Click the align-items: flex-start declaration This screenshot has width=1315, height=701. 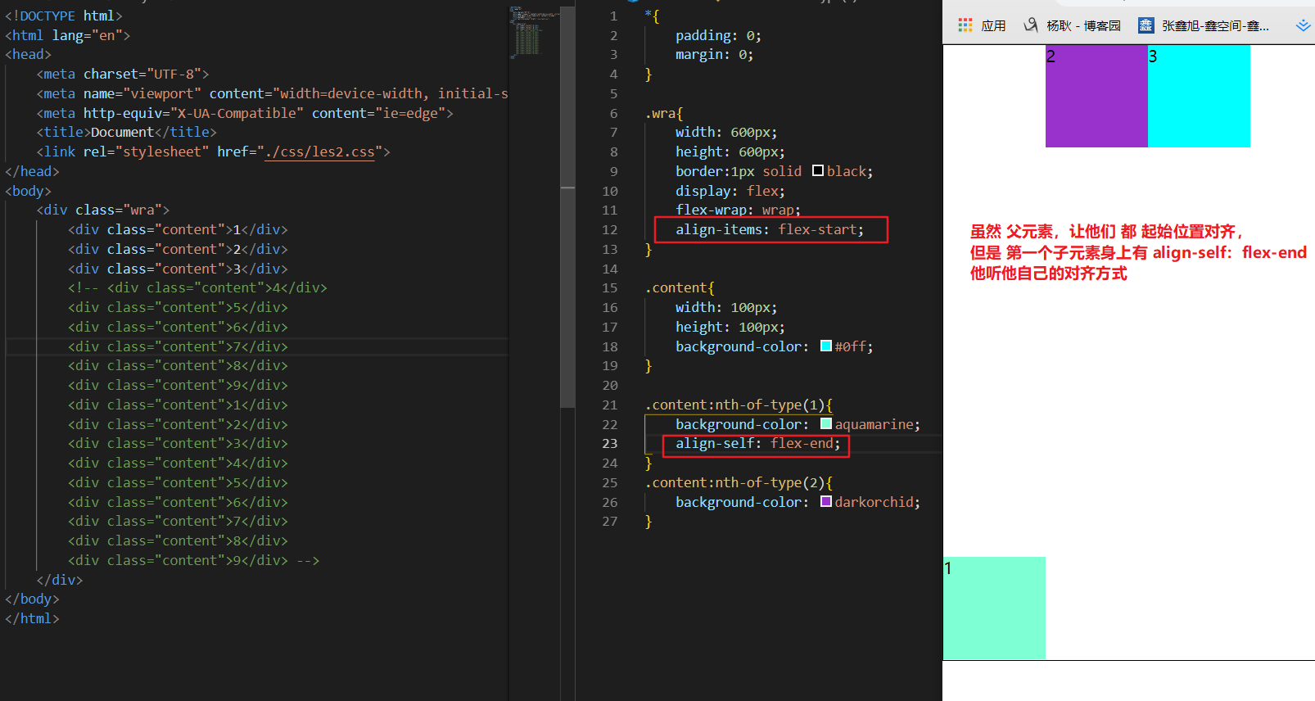[769, 230]
